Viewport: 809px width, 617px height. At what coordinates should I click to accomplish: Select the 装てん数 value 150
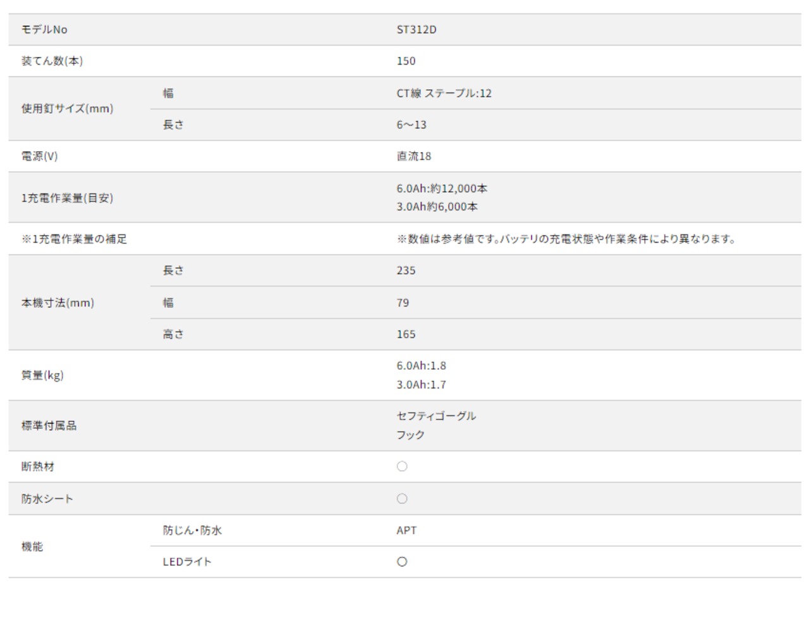(406, 61)
